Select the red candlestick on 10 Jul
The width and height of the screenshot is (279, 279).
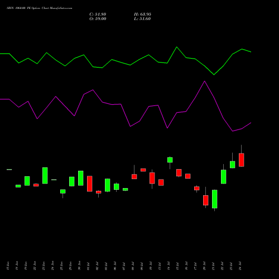(x=152, y=178)
